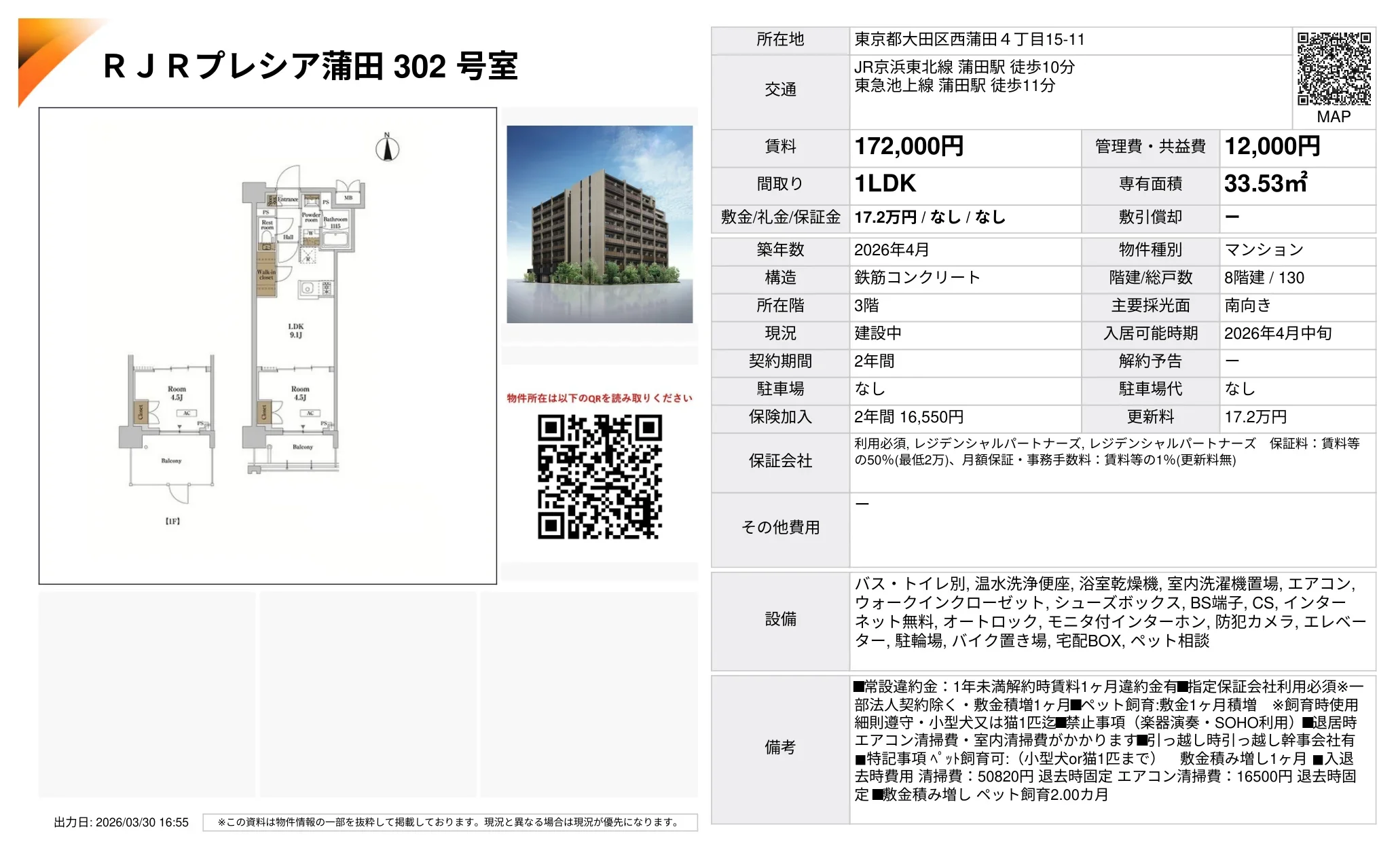1396x842 pixels.
Task: Click the rent value 172,000円
Action: tap(908, 147)
